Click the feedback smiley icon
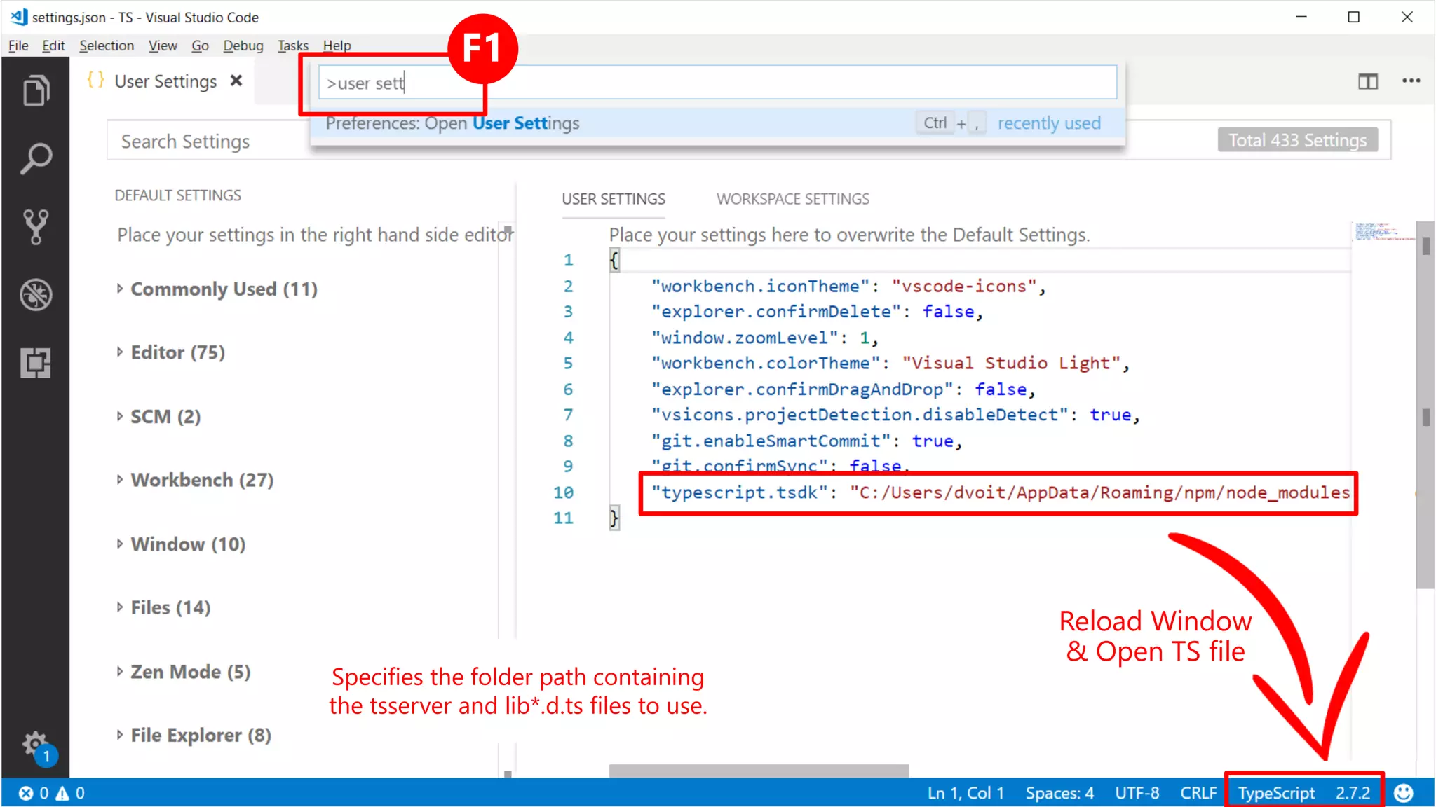The width and height of the screenshot is (1436, 807). pyautogui.click(x=1403, y=793)
